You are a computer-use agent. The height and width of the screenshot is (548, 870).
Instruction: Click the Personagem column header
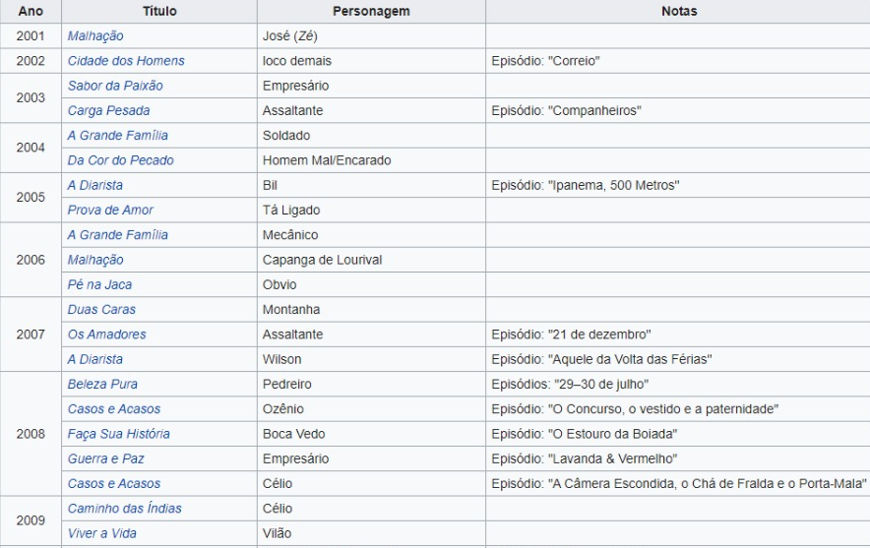(x=370, y=12)
